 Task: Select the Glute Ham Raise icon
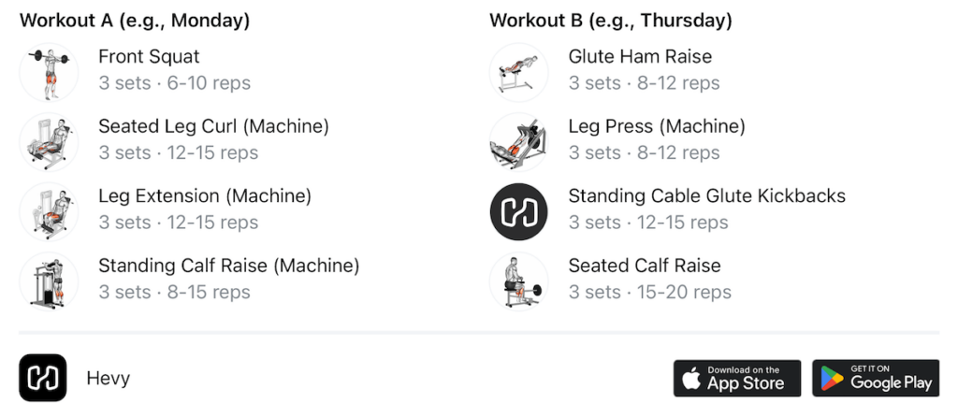518,72
